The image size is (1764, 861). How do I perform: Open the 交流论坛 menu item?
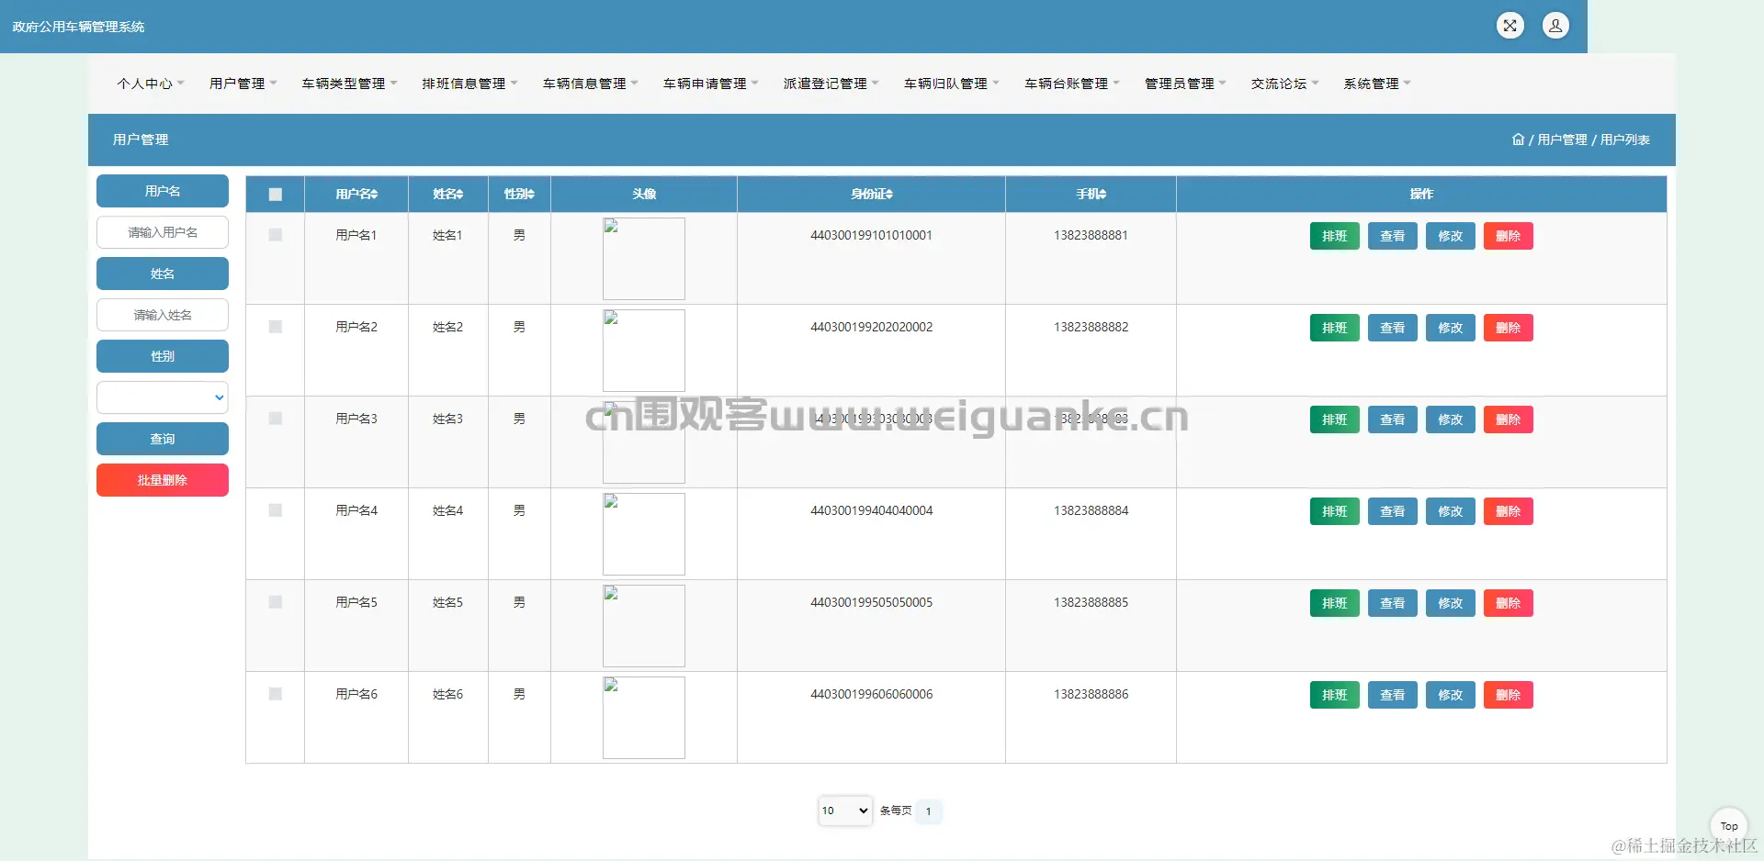(x=1284, y=84)
